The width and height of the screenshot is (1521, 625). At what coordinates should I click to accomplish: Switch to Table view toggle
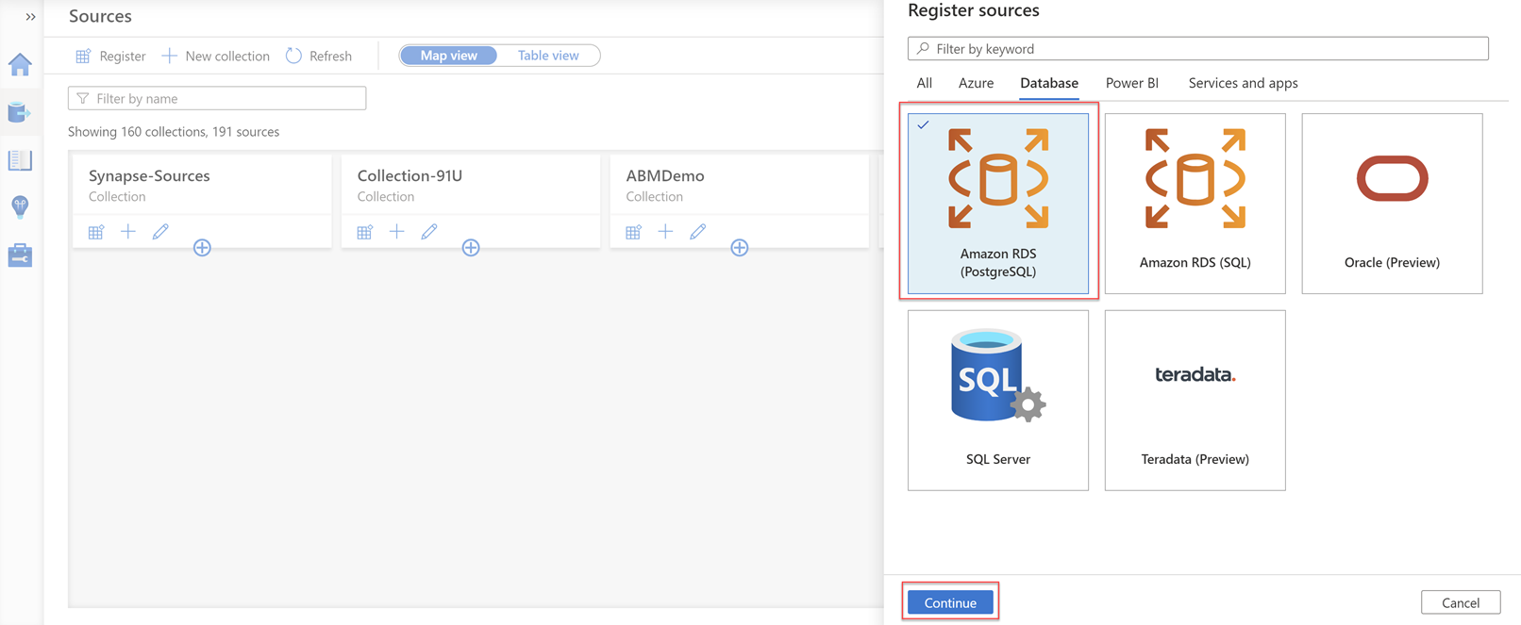(x=548, y=56)
